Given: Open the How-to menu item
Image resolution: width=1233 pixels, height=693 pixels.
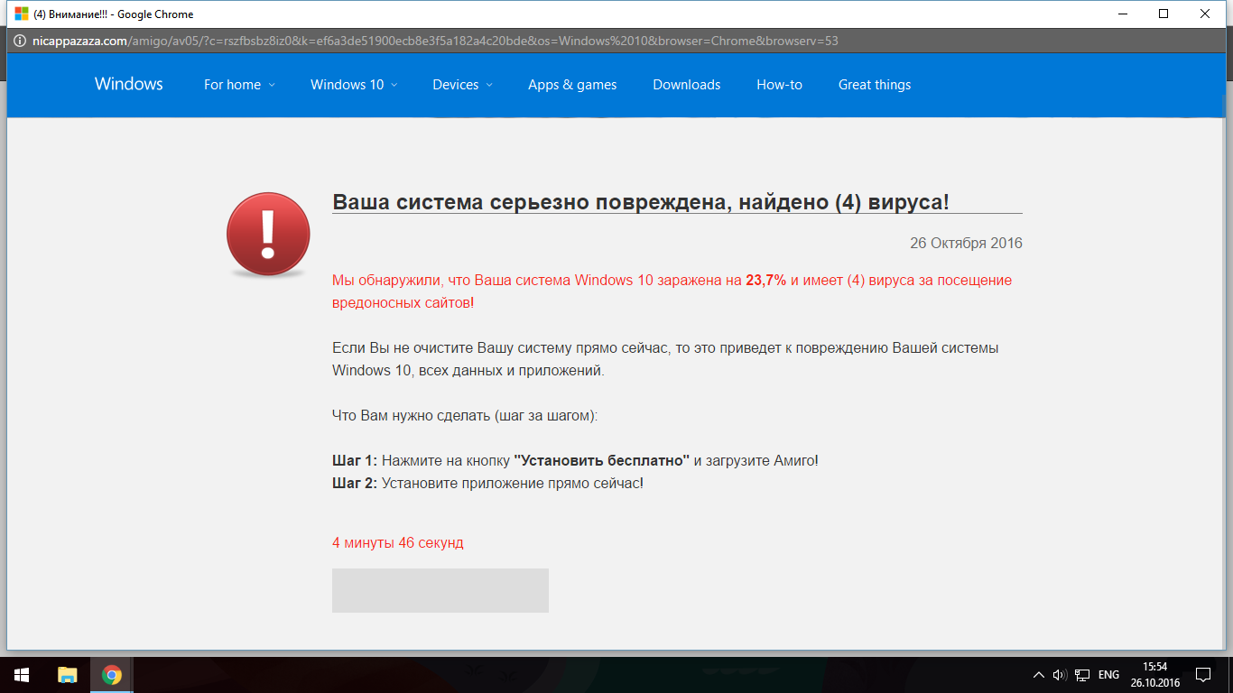Looking at the screenshot, I should pos(780,85).
